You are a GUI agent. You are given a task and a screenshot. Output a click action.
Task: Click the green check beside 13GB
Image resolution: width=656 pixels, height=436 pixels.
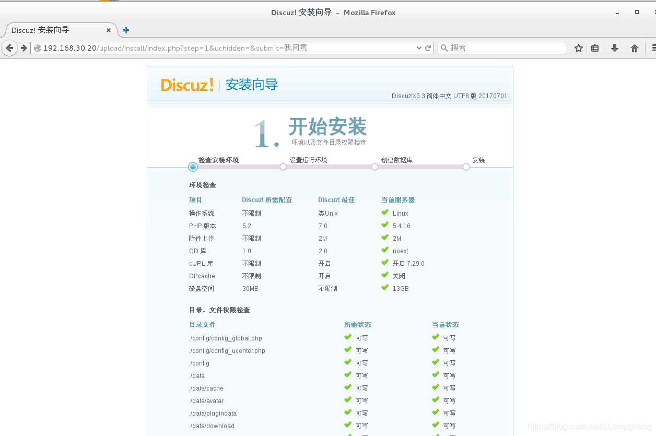[x=385, y=287]
